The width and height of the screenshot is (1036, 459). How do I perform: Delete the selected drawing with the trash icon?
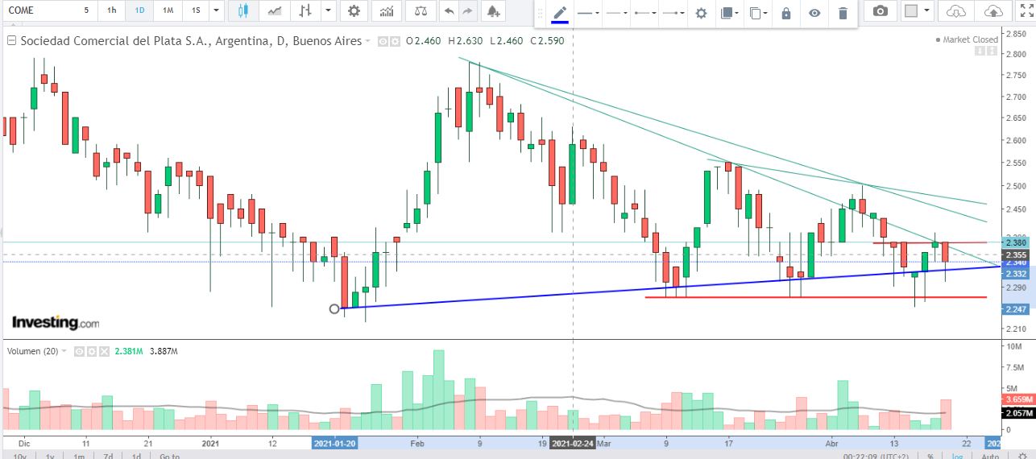[843, 13]
